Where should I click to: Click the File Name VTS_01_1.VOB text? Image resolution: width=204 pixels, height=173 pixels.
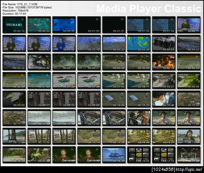pyautogui.click(x=20, y=4)
